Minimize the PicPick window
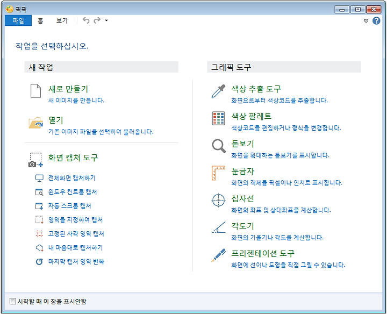Image resolution: width=387 pixels, height=314 pixels. (342, 9)
